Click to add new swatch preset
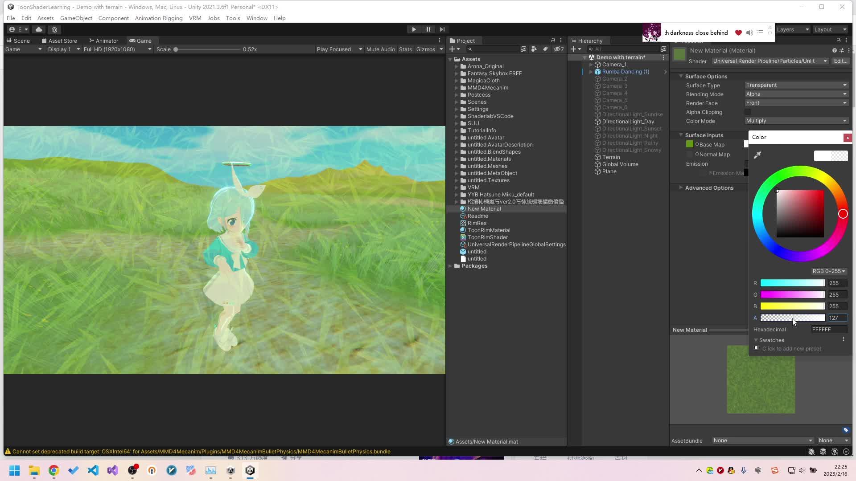 pyautogui.click(x=757, y=348)
